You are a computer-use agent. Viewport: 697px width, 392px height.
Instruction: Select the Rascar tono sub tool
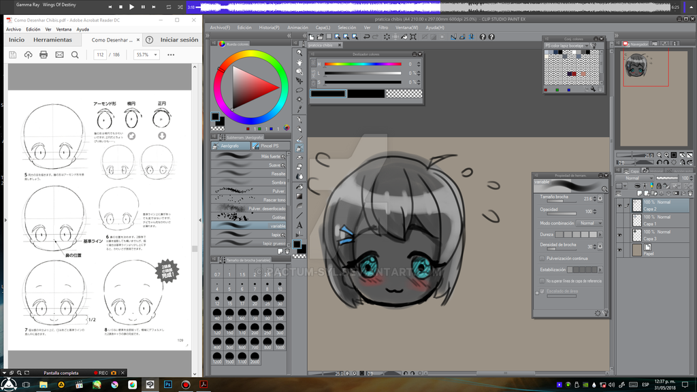coord(248,199)
